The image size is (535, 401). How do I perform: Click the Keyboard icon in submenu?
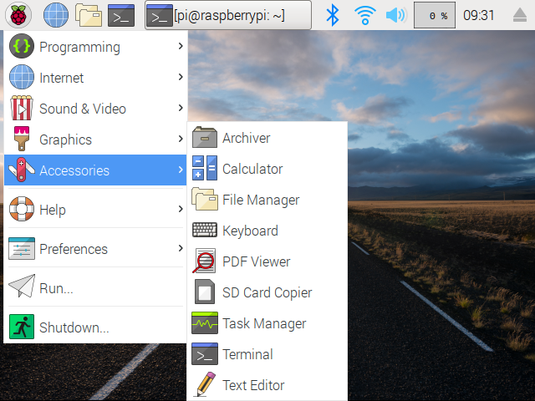coord(204,230)
